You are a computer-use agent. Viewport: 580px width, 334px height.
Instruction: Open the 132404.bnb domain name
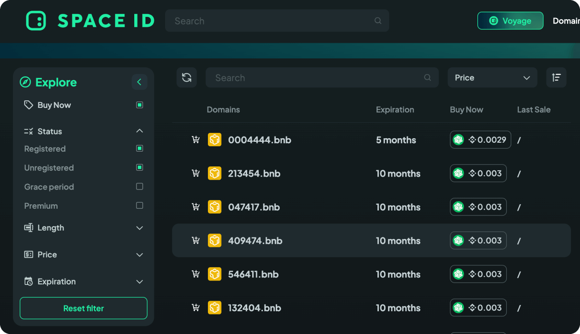254,308
